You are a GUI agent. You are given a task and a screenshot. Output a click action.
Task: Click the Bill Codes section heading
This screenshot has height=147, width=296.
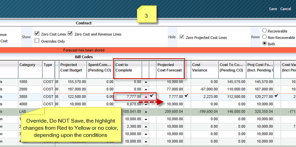84,57
